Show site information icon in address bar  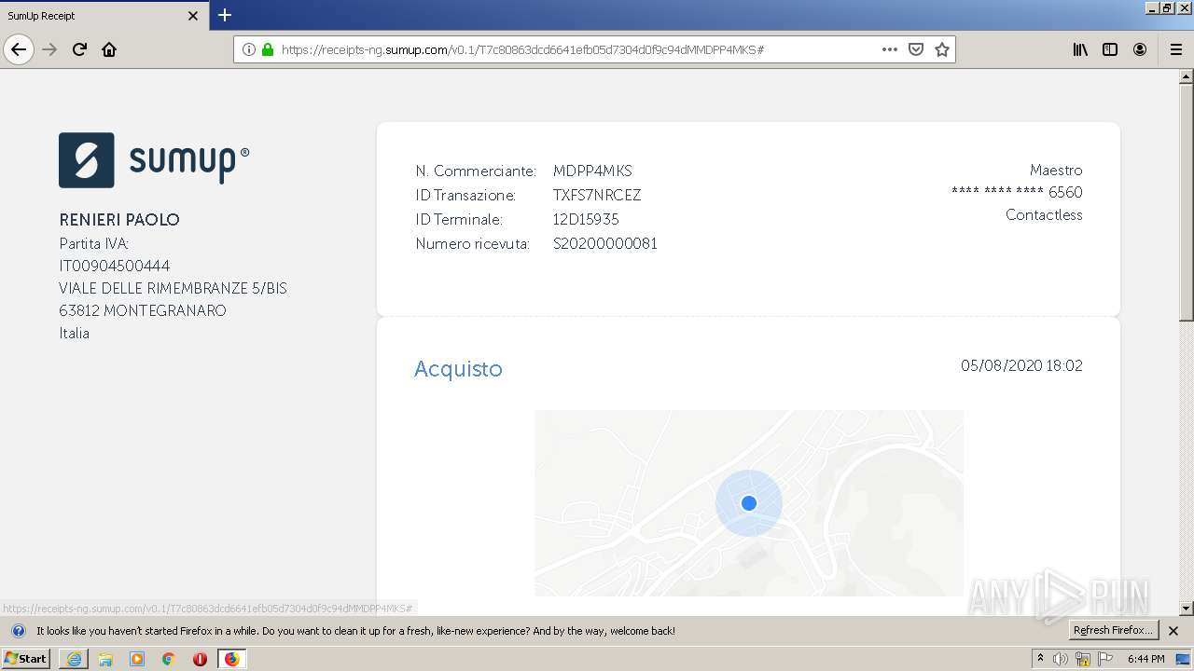pyautogui.click(x=248, y=49)
